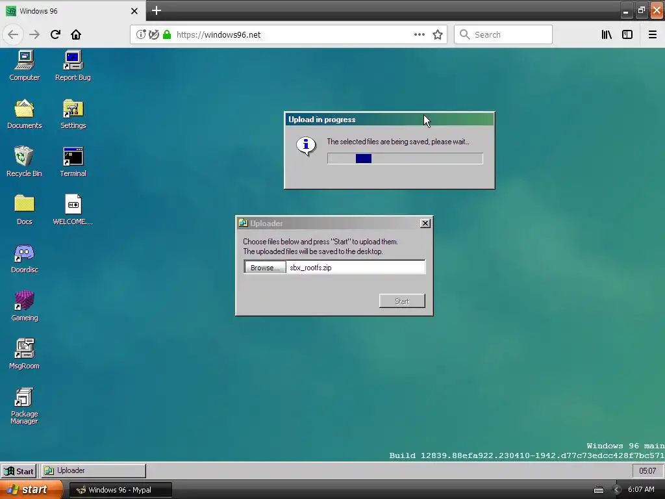This screenshot has height=499, width=665.
Task: Click the Browse... button in Uploader
Action: tap(265, 267)
